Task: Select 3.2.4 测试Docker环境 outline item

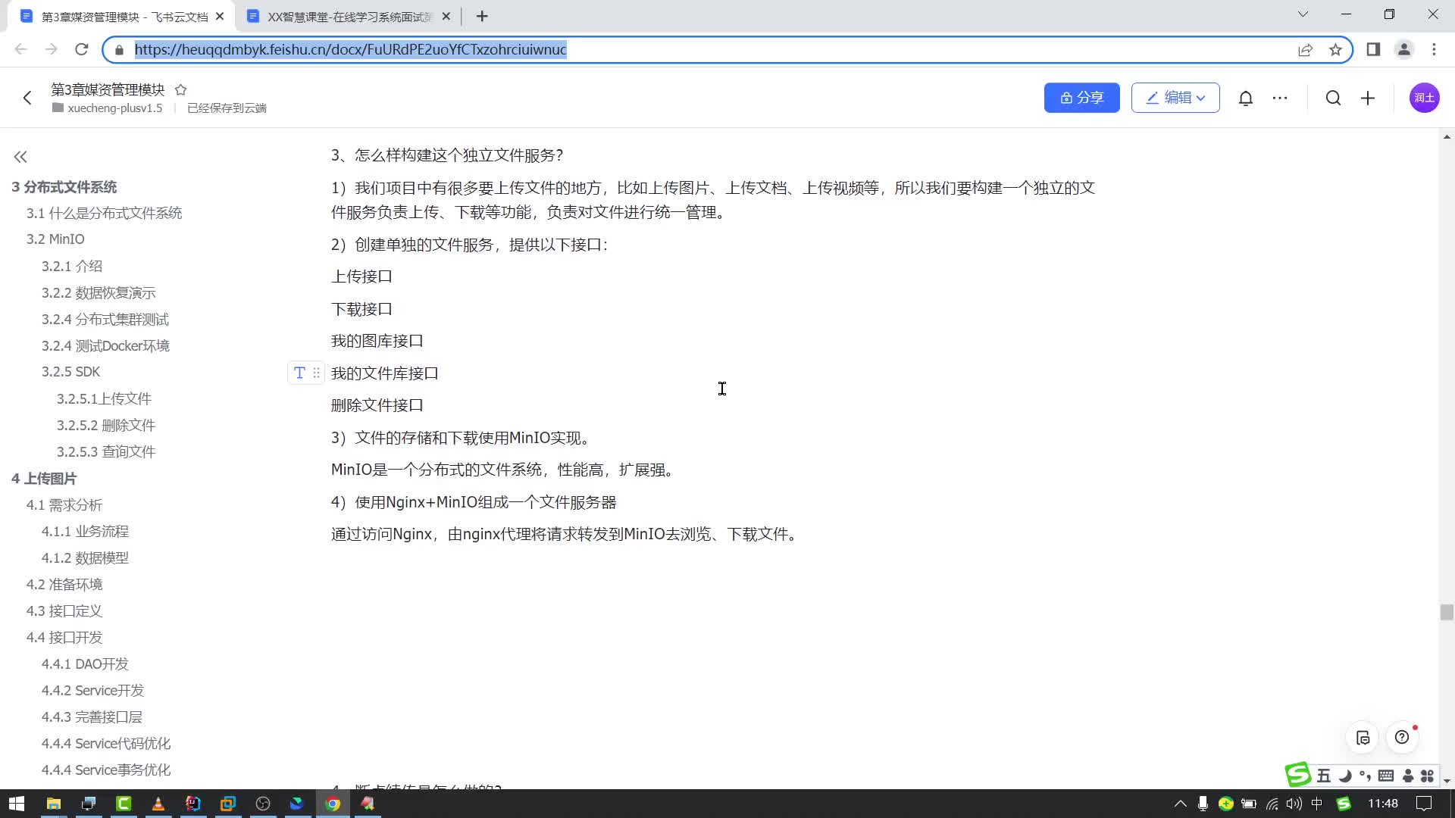Action: 105,345
